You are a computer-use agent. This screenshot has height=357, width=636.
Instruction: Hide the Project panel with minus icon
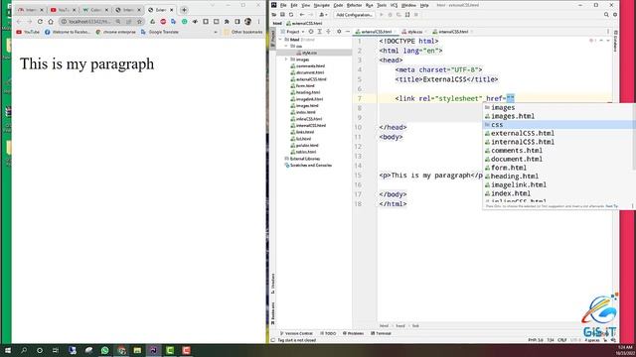point(348,32)
